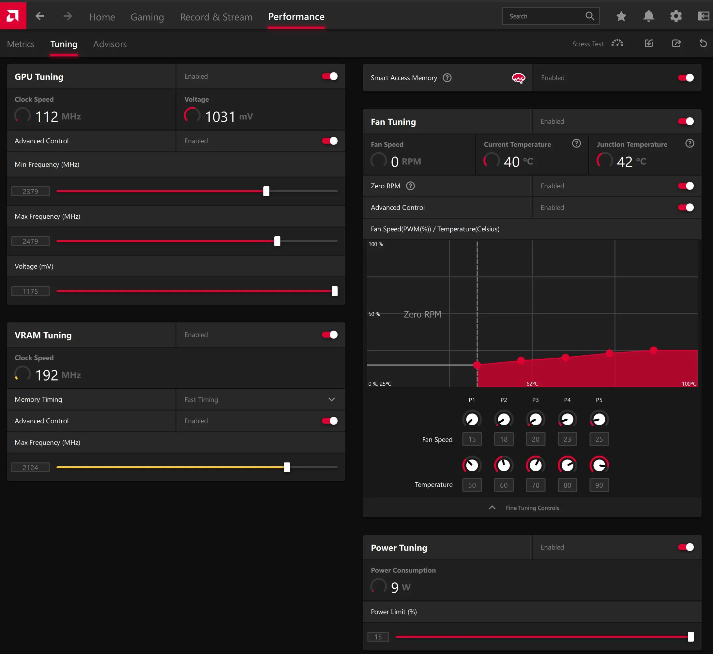Open favorites star icon

pos(621,16)
